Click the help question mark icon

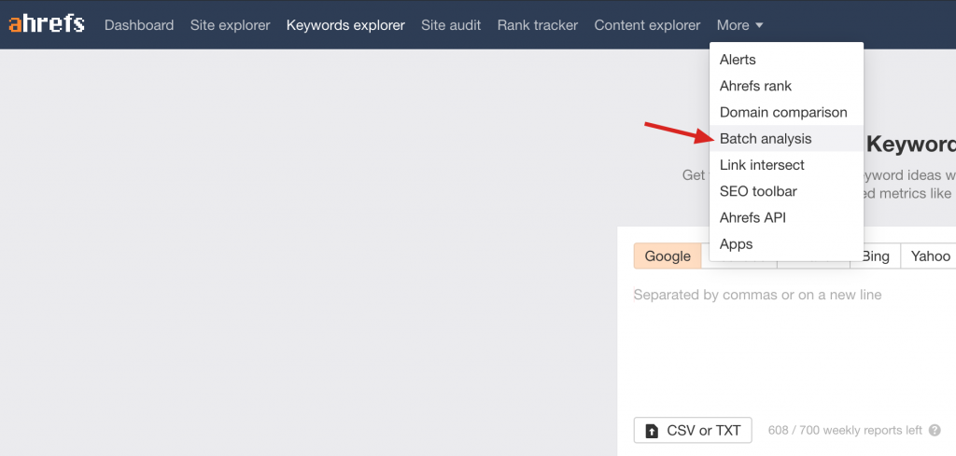tap(935, 431)
